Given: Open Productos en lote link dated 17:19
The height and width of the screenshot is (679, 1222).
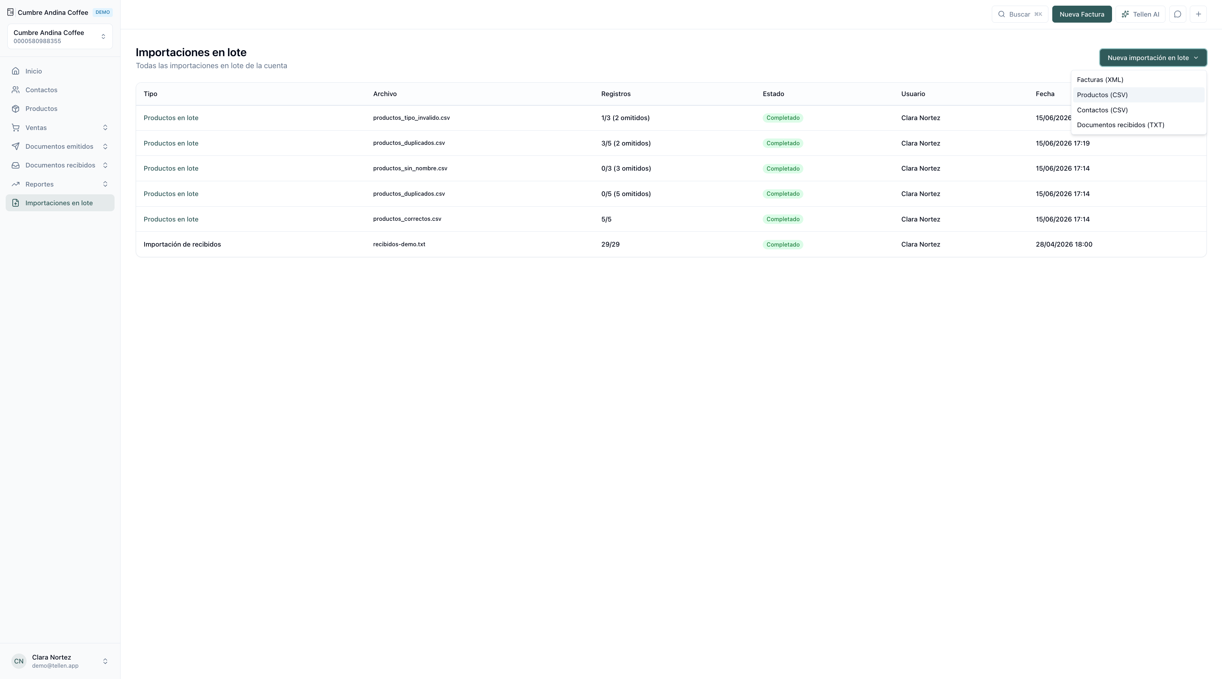Looking at the screenshot, I should pyautogui.click(x=171, y=143).
